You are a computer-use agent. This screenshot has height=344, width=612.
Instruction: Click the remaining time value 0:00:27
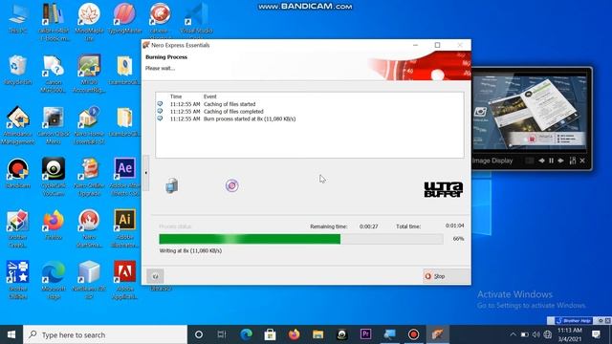pyautogui.click(x=368, y=226)
